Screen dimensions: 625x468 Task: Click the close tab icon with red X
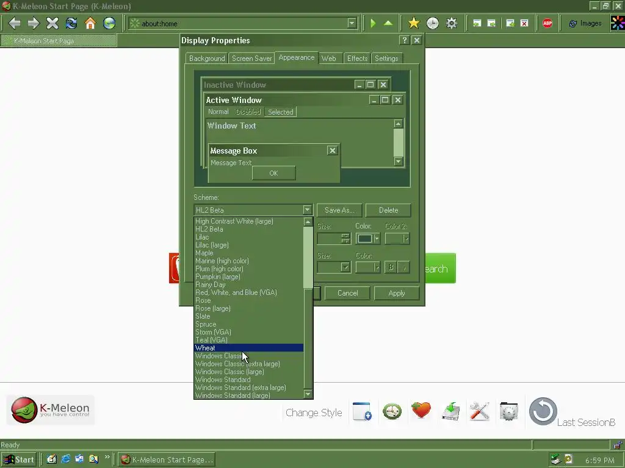524,23
